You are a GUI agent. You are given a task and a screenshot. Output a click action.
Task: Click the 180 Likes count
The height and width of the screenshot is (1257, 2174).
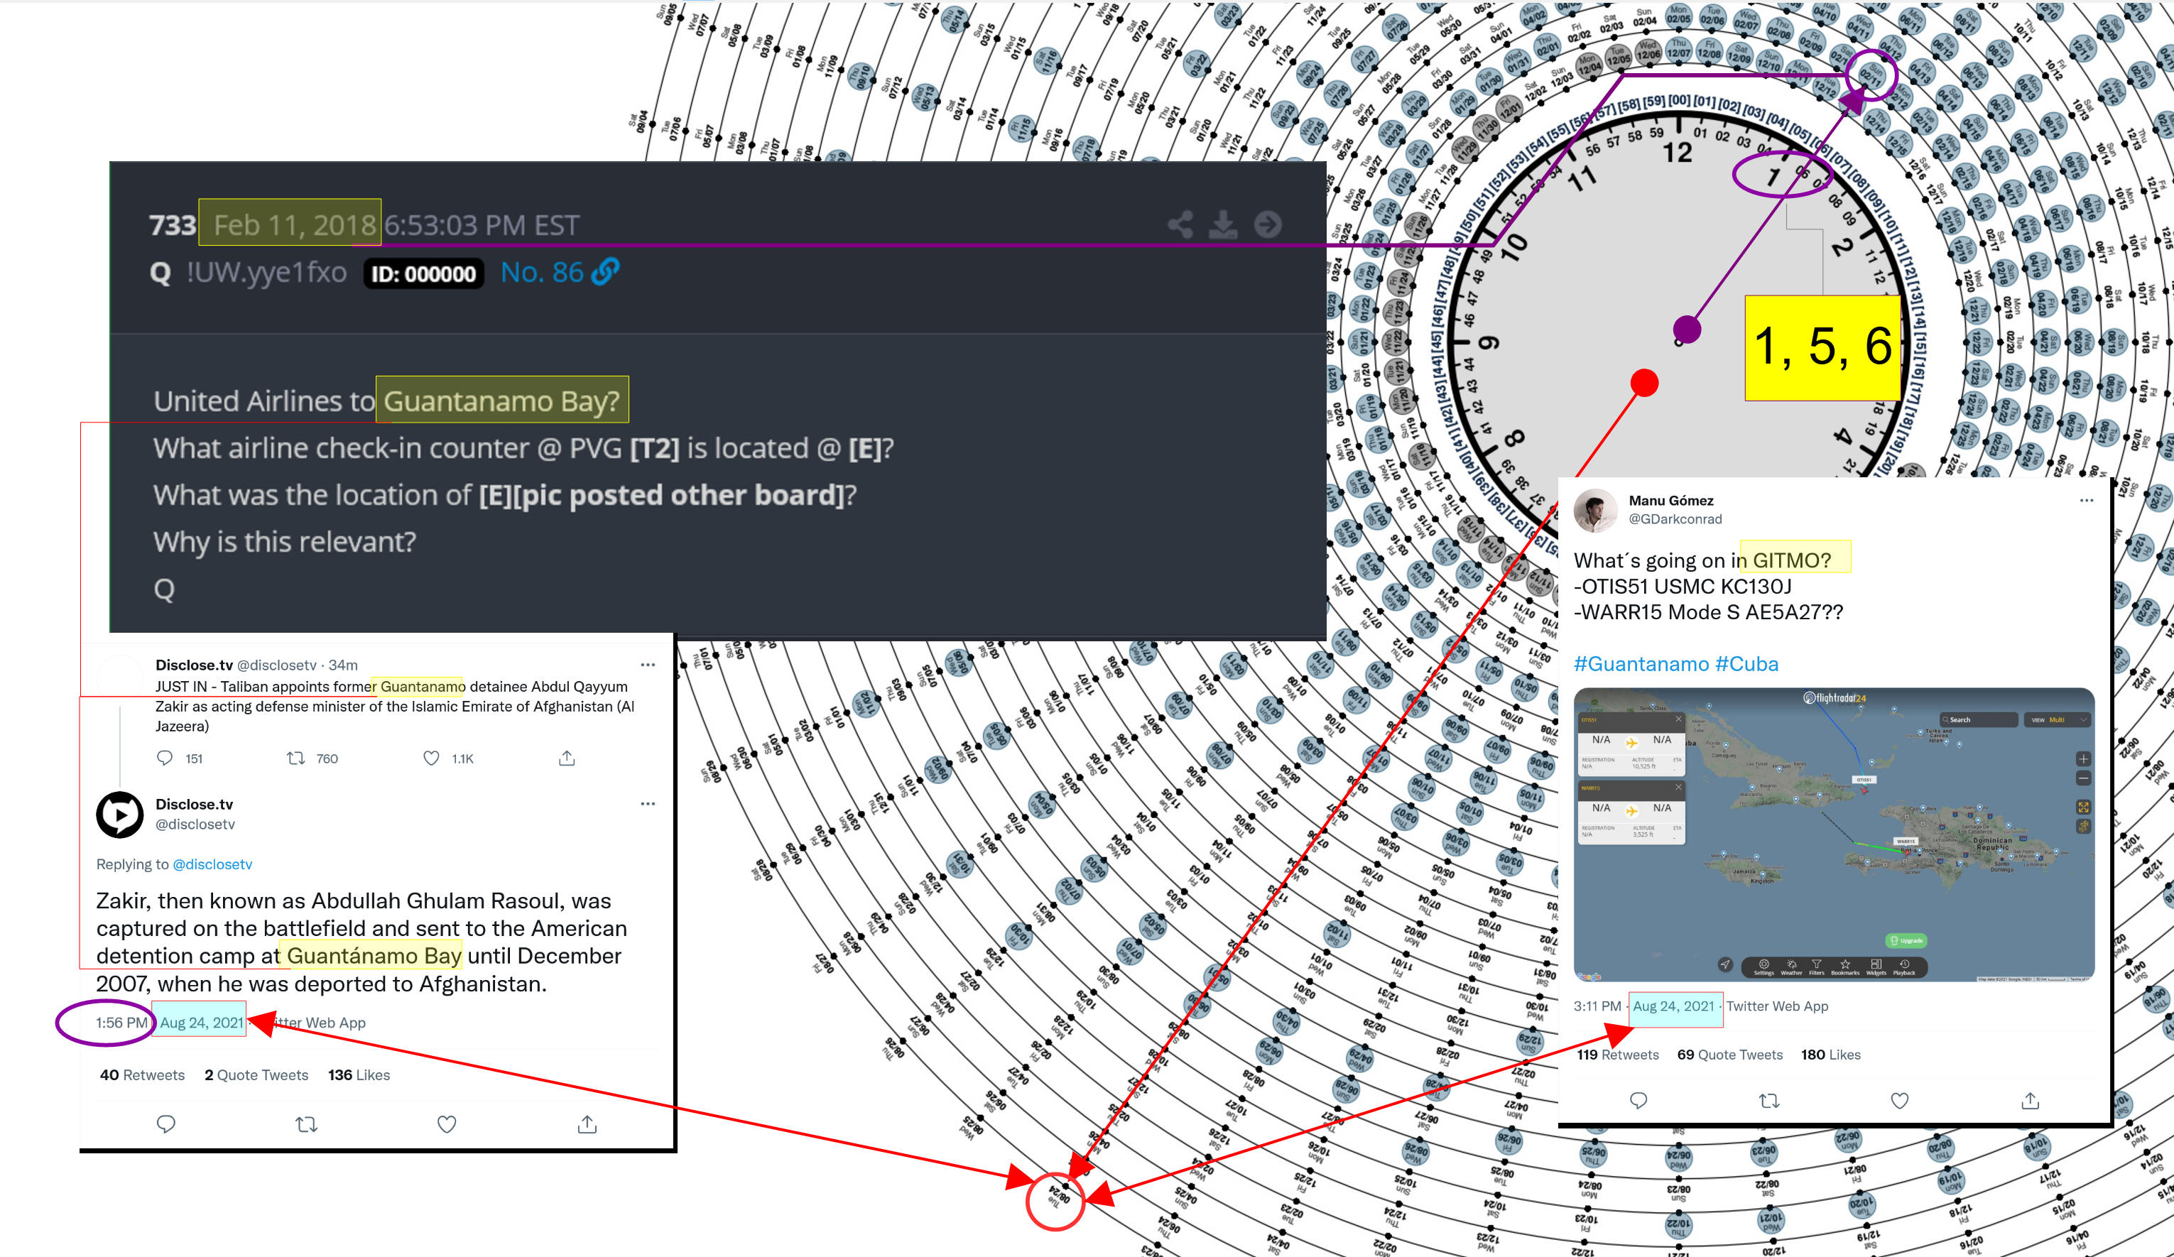tap(1831, 1055)
